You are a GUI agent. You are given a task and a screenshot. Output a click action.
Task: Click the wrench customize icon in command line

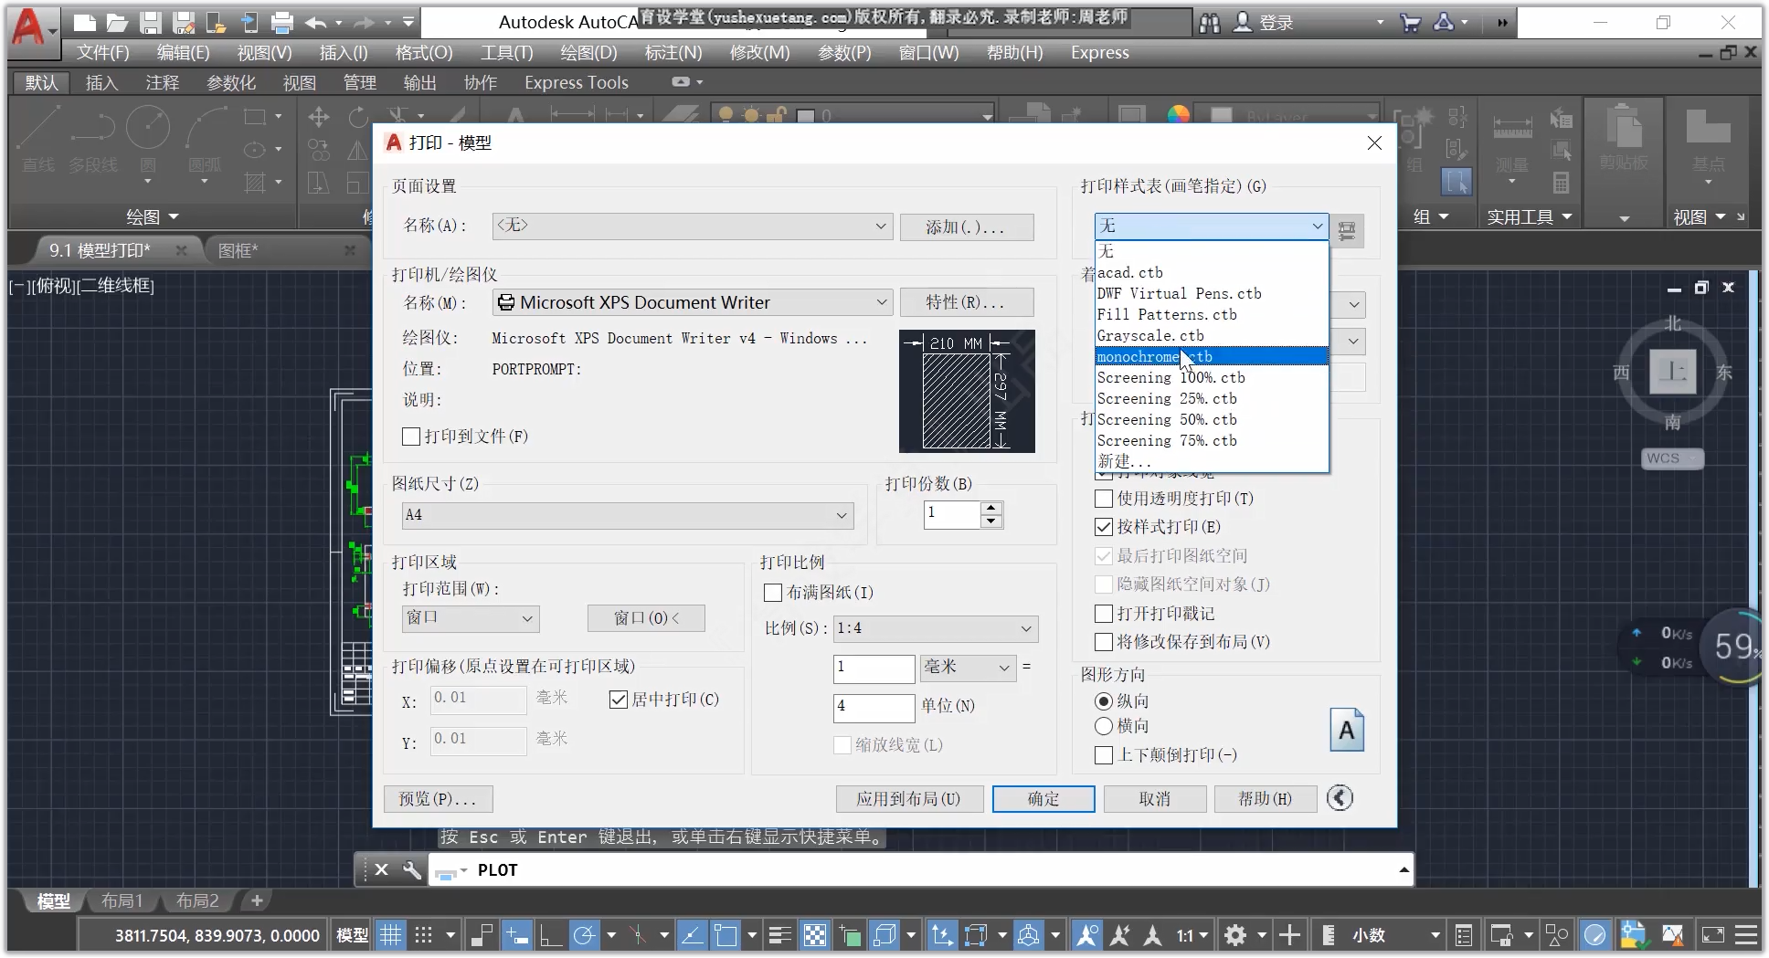coord(412,870)
